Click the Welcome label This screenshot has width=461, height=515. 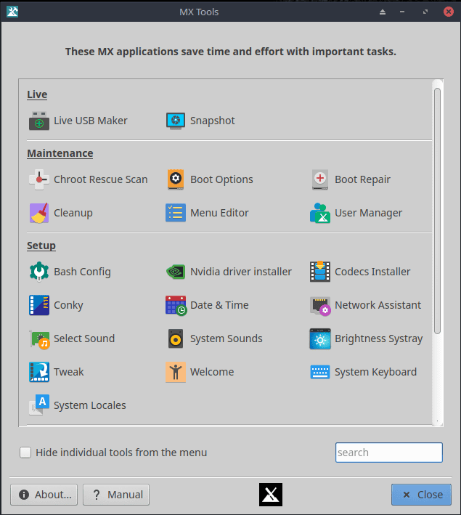coord(212,372)
